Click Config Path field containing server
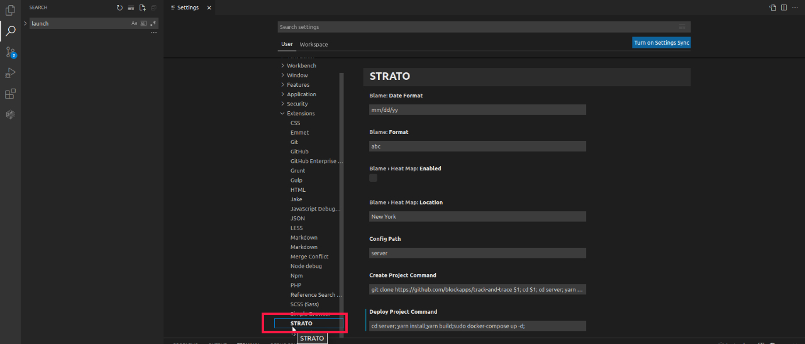Screen dimensions: 805x344 point(477,253)
